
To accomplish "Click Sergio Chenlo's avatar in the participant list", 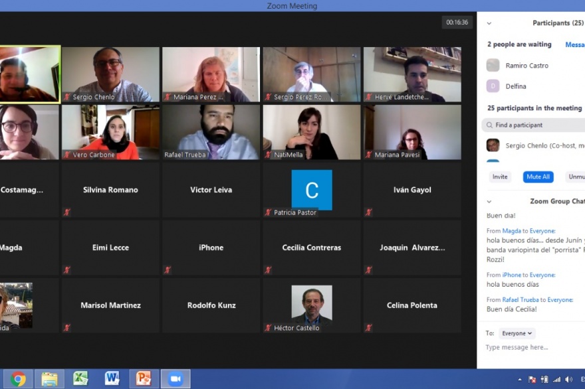I will click(x=493, y=145).
